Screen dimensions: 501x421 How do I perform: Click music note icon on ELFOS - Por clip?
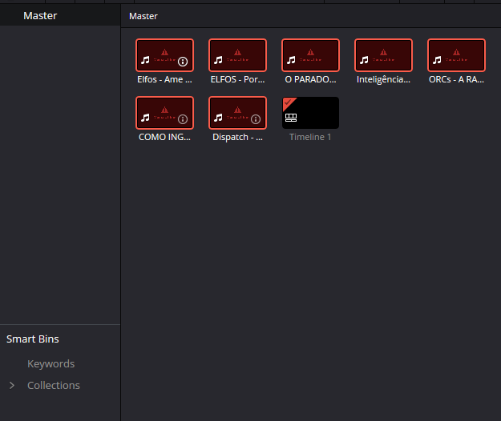(218, 60)
